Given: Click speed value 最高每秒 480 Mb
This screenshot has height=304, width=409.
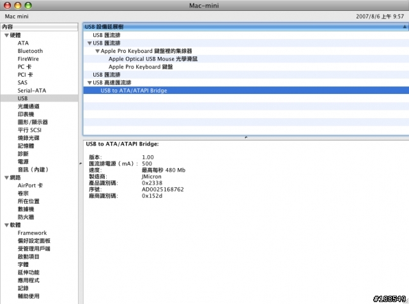Looking at the screenshot, I should pos(164,170).
